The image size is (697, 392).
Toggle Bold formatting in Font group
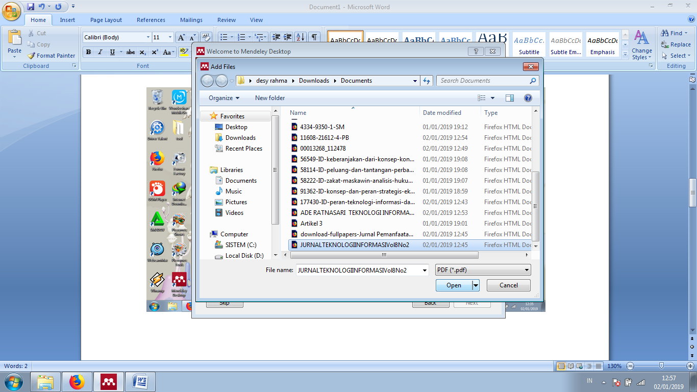[89, 52]
